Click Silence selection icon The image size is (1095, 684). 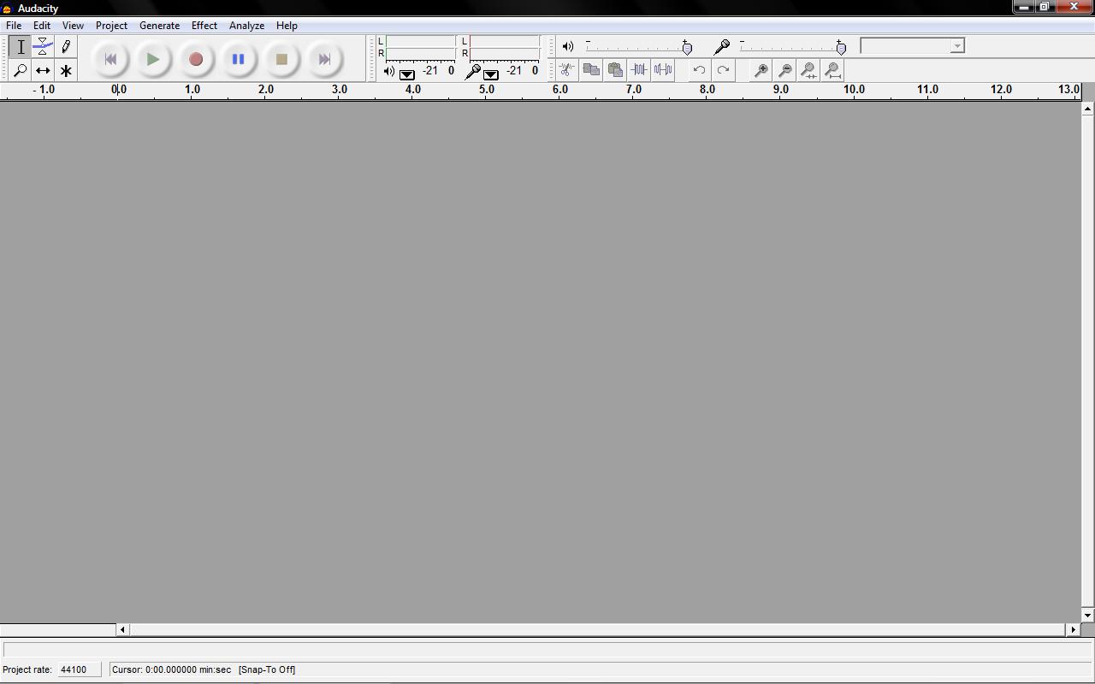point(662,70)
